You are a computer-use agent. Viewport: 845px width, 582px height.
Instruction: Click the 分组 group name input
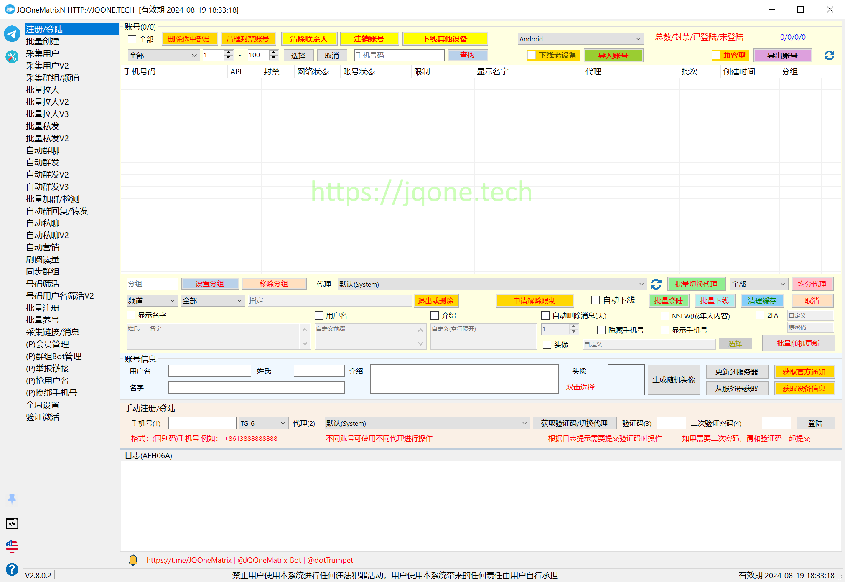click(153, 284)
